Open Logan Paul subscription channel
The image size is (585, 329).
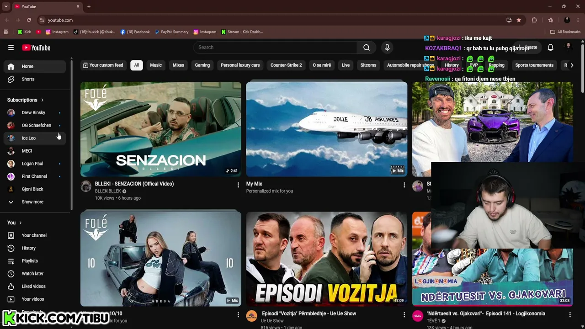pyautogui.click(x=35, y=164)
